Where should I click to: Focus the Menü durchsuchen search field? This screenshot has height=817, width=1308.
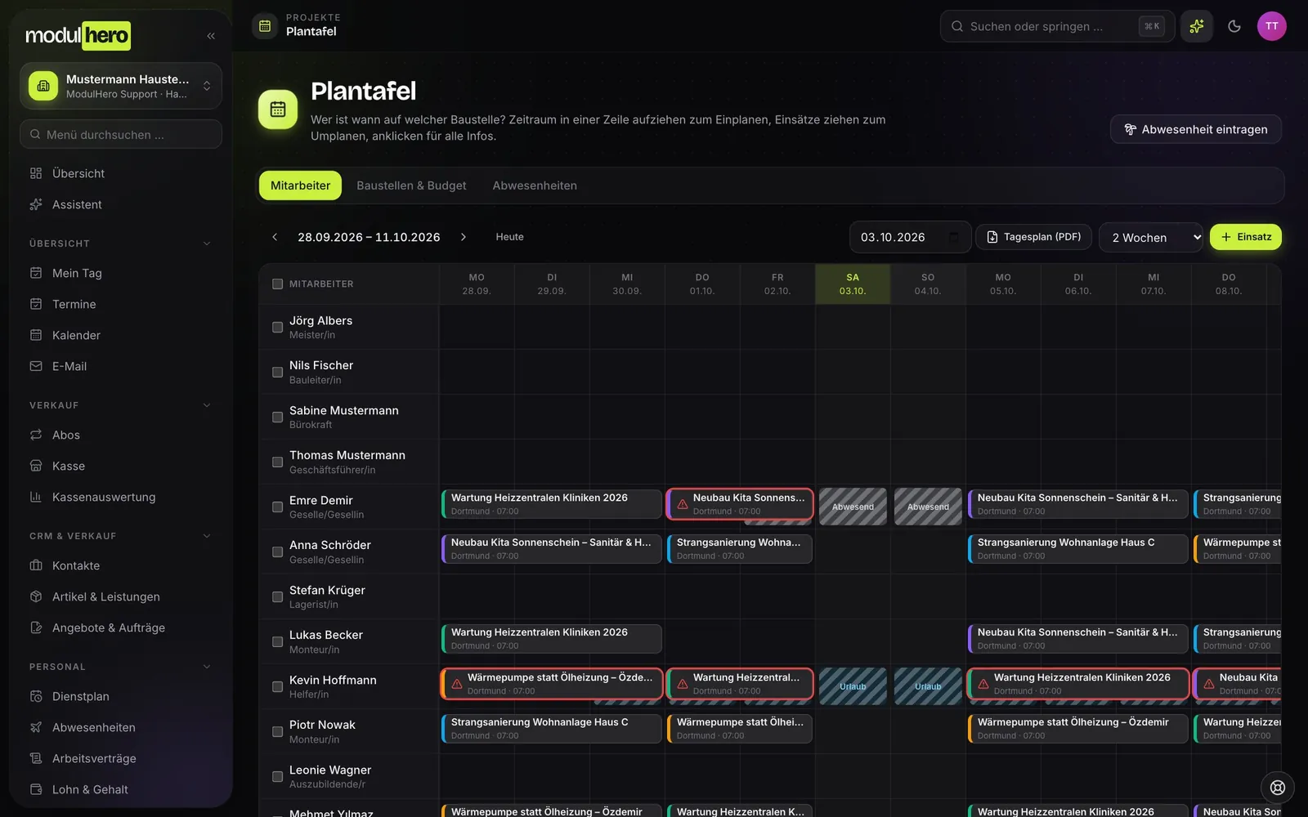(121, 134)
